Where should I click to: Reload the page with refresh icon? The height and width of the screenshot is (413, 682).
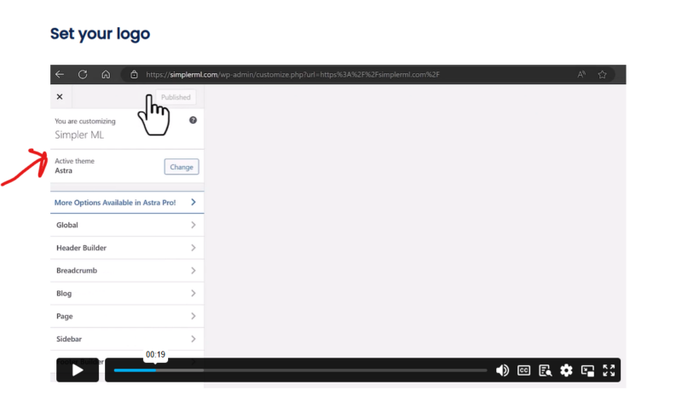(x=83, y=74)
